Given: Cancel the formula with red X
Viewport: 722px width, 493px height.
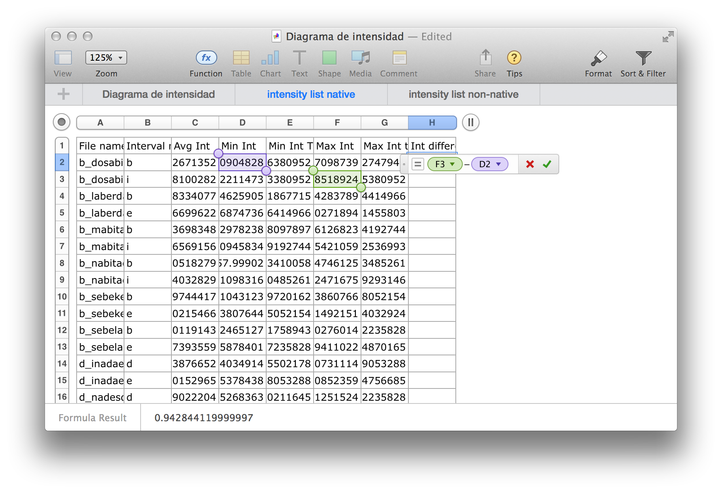Looking at the screenshot, I should tap(530, 164).
